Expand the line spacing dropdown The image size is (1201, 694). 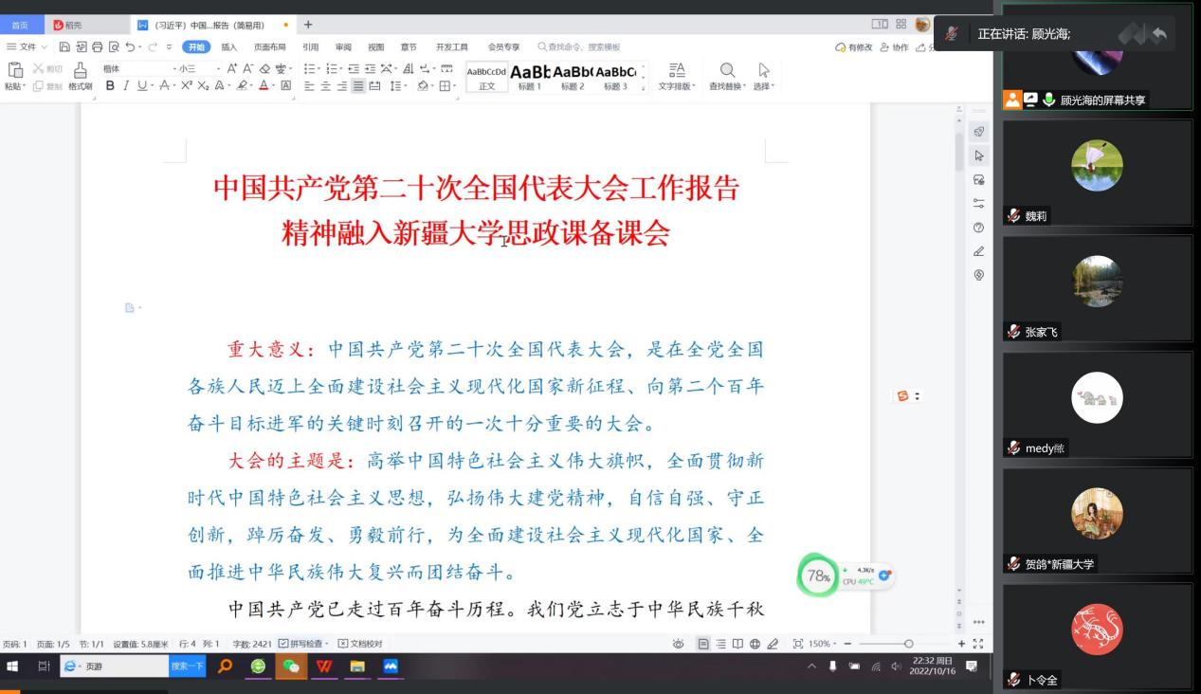[405, 85]
